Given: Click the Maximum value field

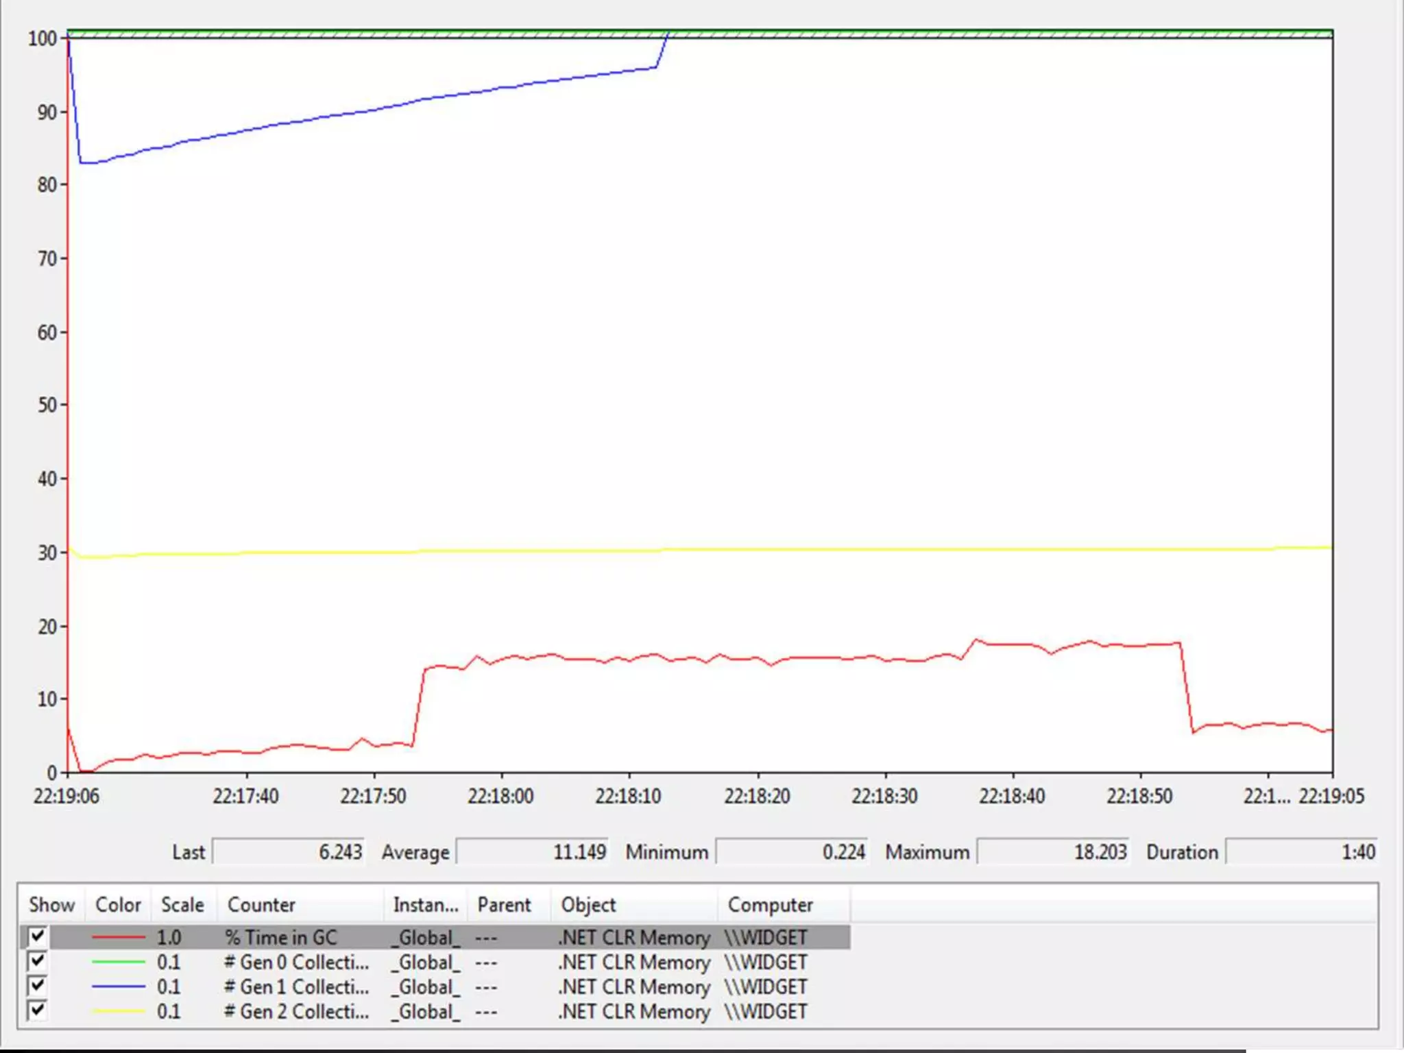Looking at the screenshot, I should pos(1052,852).
